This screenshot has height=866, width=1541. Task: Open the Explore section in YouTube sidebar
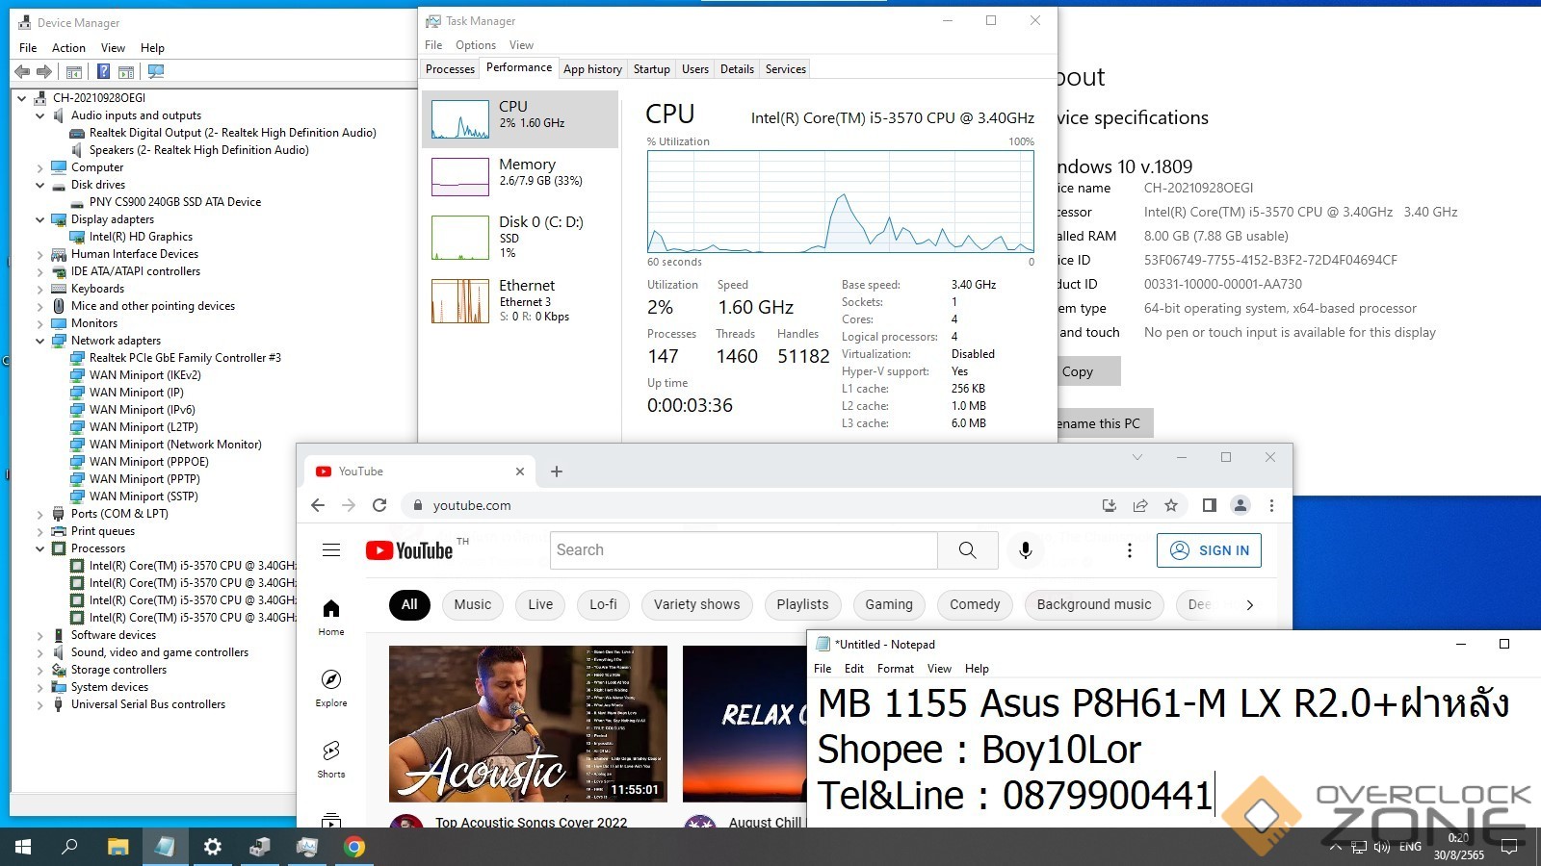(331, 687)
